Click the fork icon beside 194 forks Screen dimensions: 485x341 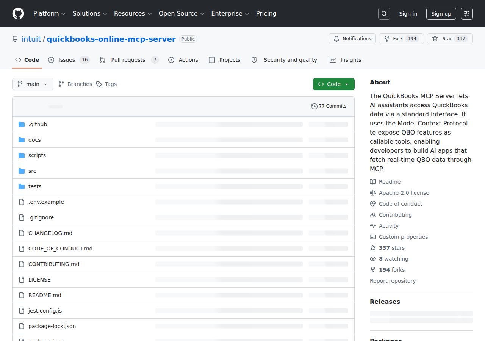pos(373,270)
